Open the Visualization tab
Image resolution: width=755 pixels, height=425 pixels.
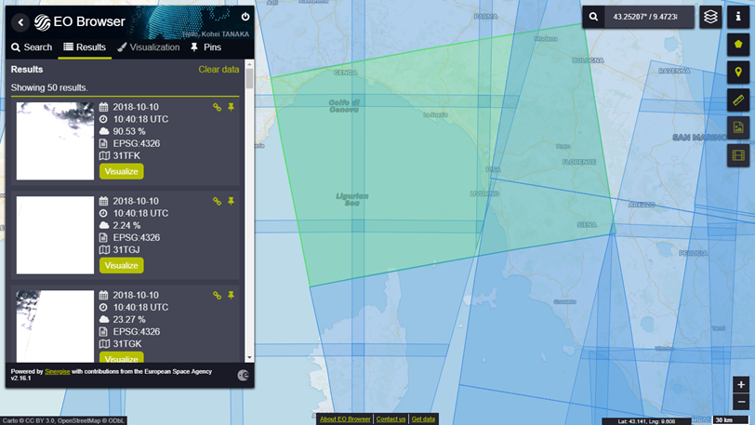[149, 47]
